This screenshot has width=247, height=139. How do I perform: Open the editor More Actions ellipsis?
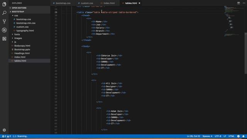244,3
